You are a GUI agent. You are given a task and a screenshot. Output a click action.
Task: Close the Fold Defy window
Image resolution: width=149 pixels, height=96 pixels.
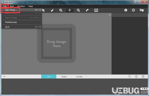145,1
